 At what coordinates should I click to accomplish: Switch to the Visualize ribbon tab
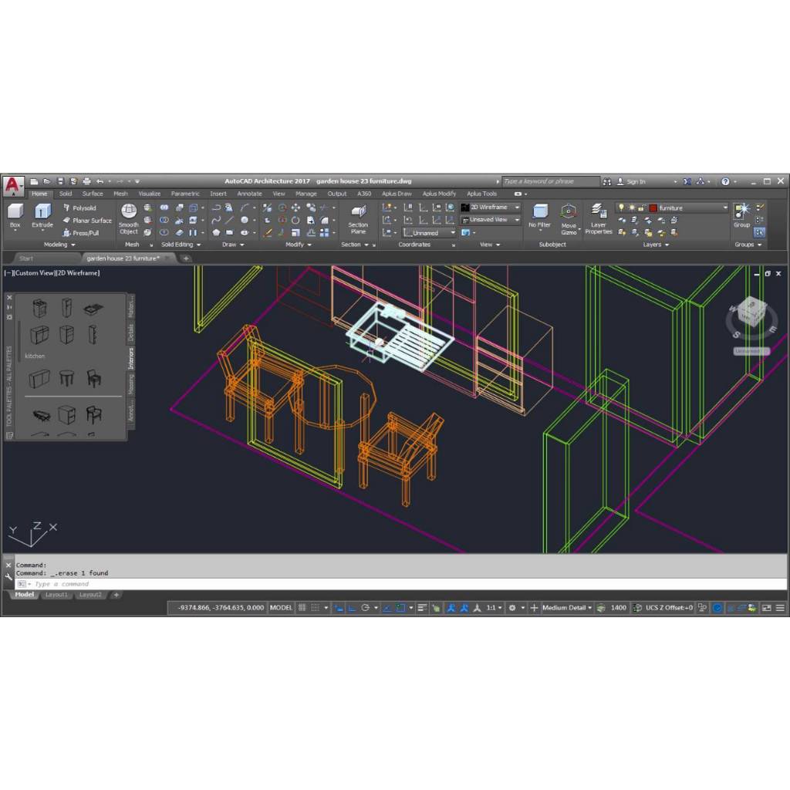[149, 194]
